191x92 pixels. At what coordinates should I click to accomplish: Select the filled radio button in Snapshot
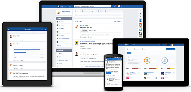point(141,53)
